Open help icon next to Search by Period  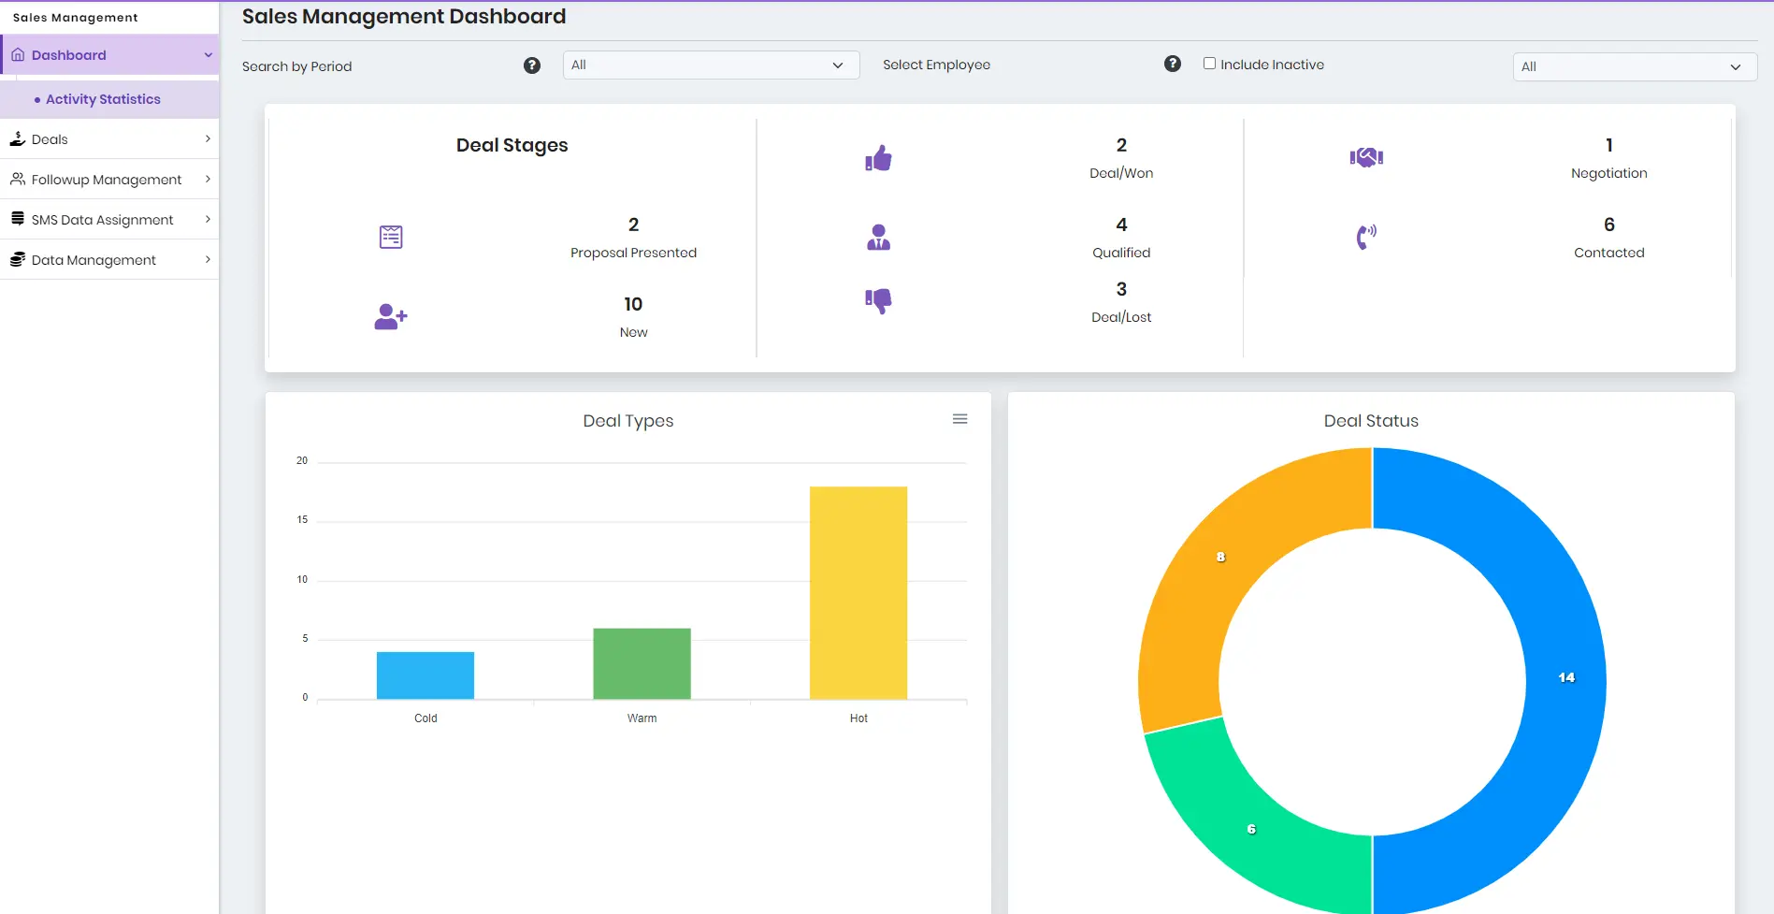pos(532,65)
